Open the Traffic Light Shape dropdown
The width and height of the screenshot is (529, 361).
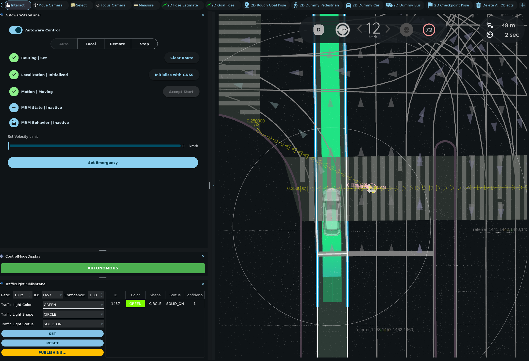(73, 314)
